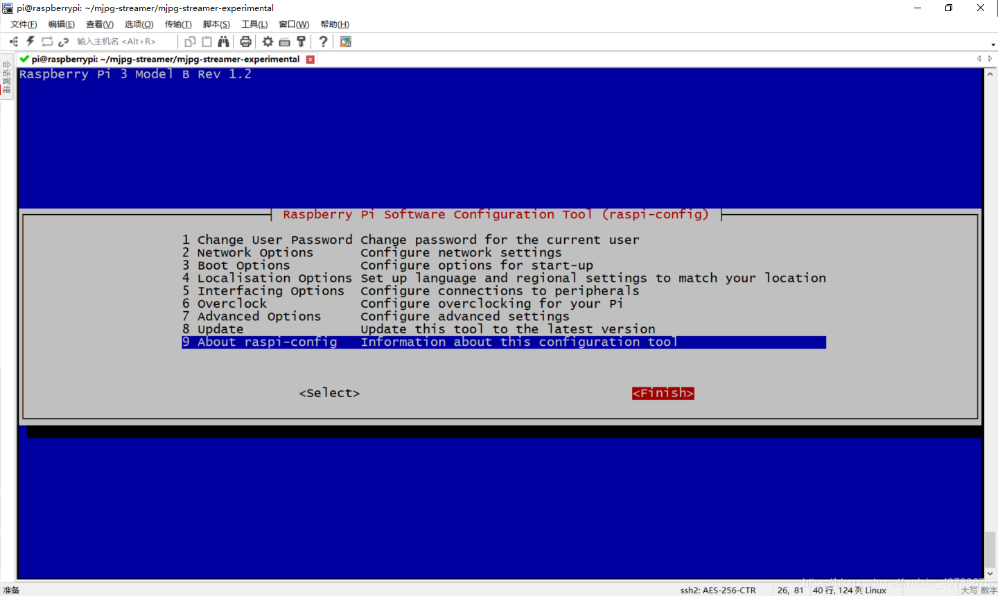Click the Reconnect session toolbar icon
Screen dimensions: 998x596
[x=47, y=42]
